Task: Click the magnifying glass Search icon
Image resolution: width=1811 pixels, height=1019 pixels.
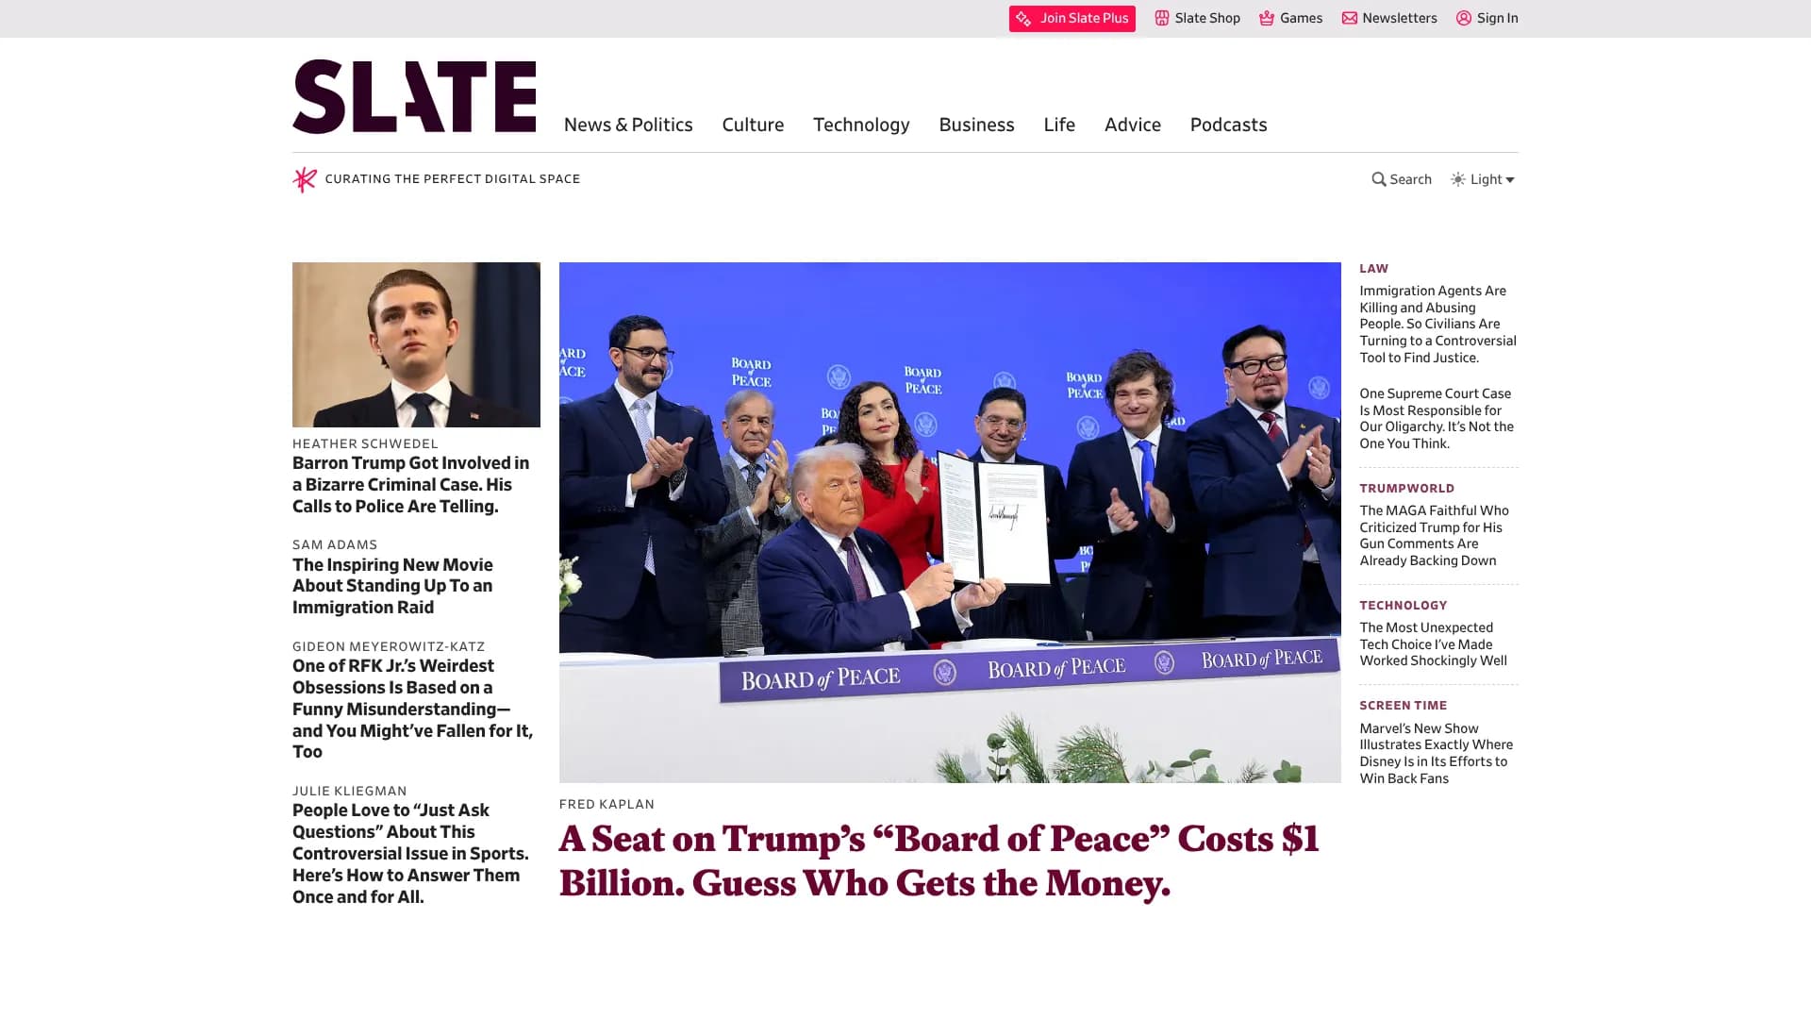Action: (x=1379, y=179)
